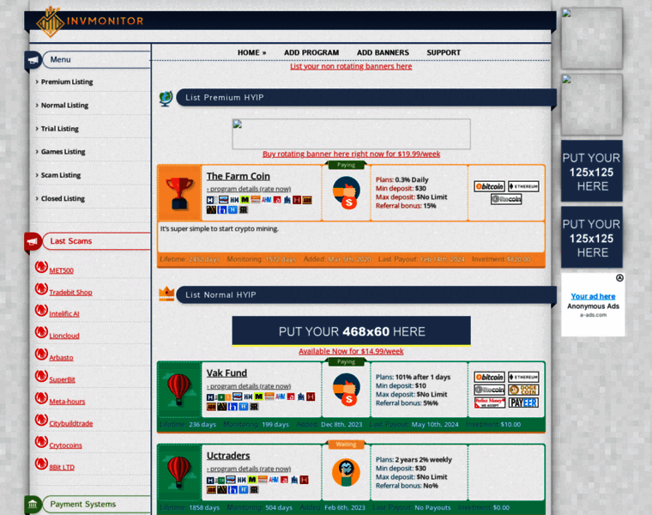Click Vak Fund ethereum payment icon
Viewport: 652px width, 515px height.
pyautogui.click(x=523, y=378)
